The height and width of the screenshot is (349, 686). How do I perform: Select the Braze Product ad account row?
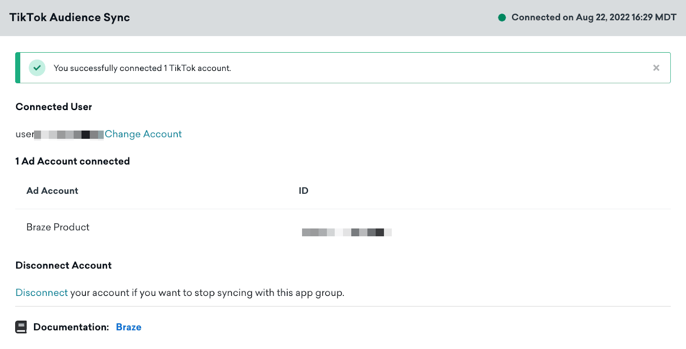click(58, 227)
